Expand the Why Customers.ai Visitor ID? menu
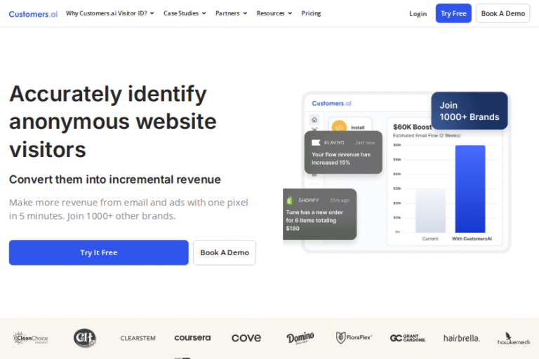539x359 pixels. tap(110, 13)
